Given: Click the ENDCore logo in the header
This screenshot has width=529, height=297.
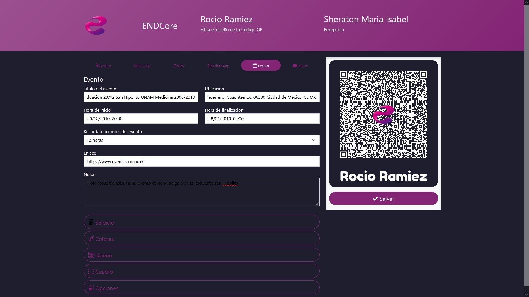Looking at the screenshot, I should click(x=96, y=26).
